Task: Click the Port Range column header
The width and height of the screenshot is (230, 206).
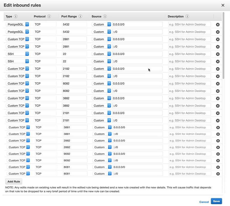Action: [x=69, y=16]
